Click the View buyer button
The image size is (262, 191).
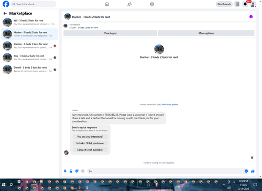[x=110, y=33]
